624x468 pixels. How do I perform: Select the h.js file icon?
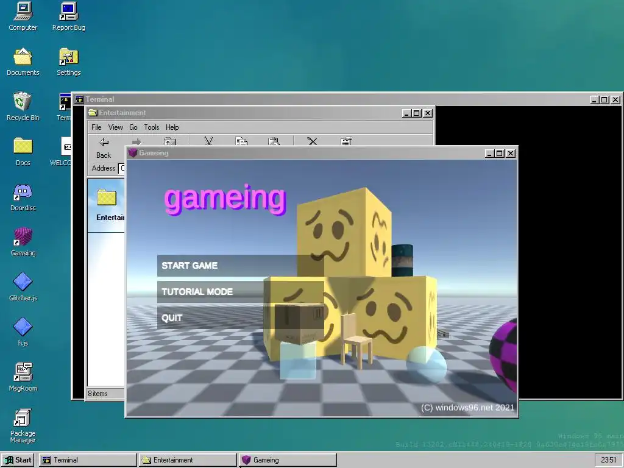tap(23, 332)
